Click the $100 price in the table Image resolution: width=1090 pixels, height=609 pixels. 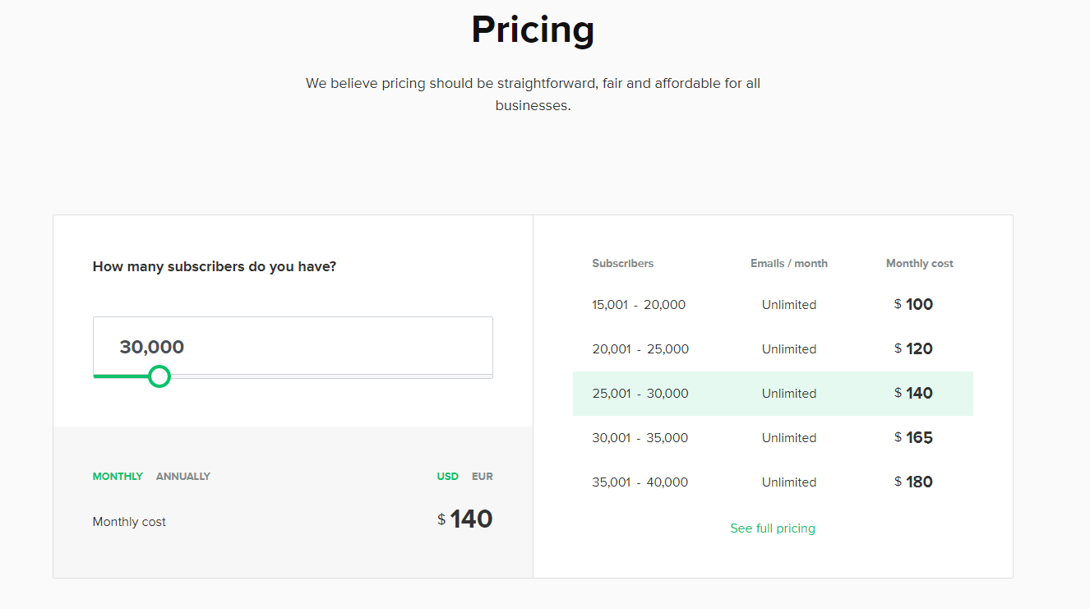[x=913, y=304]
